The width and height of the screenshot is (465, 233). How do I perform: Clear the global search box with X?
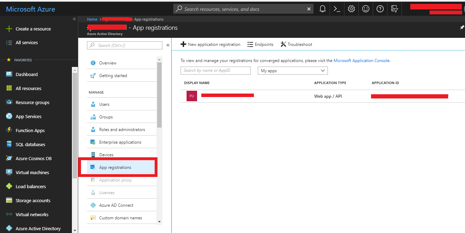(309, 9)
